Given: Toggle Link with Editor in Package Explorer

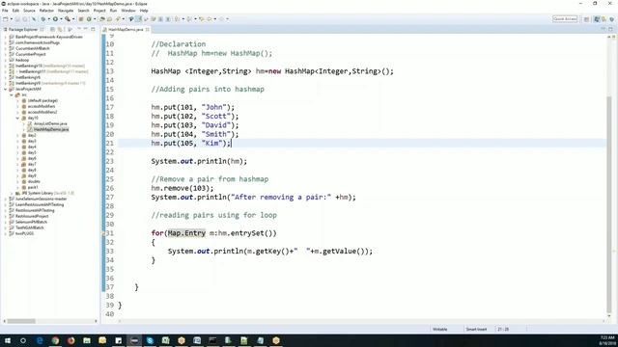Looking at the screenshot, I should (60, 30).
